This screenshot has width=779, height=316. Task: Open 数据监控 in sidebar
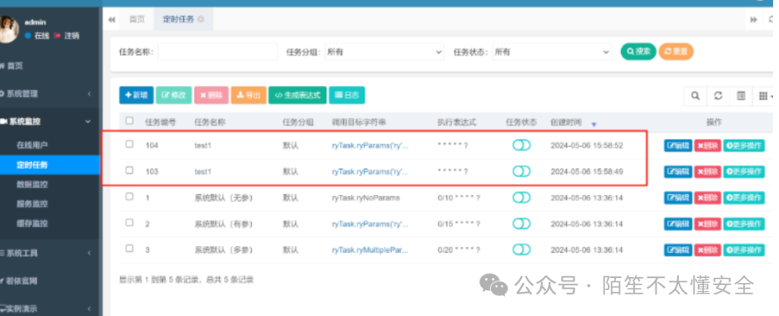click(x=32, y=184)
